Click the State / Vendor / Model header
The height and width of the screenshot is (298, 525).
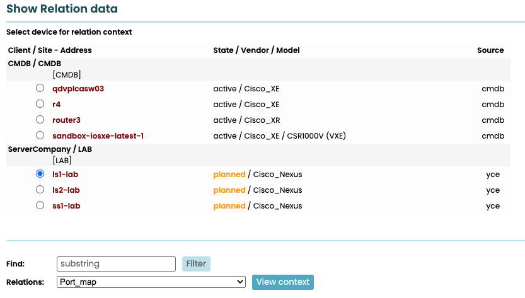[x=257, y=50]
